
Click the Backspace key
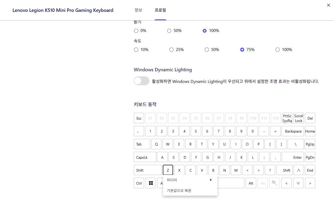click(x=293, y=131)
